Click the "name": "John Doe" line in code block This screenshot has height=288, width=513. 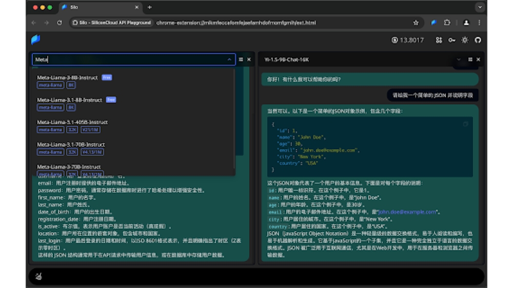(301, 137)
